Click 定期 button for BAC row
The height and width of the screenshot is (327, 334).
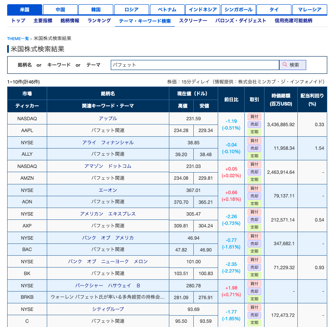pos(254,251)
